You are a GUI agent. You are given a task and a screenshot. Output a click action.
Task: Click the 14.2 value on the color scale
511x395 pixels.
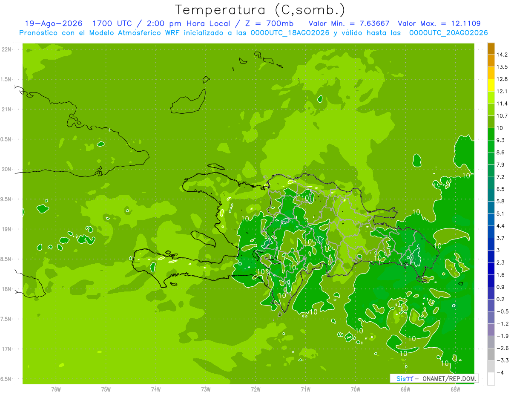(503, 55)
